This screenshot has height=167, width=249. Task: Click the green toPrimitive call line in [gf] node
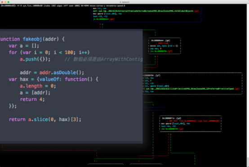point(191,89)
